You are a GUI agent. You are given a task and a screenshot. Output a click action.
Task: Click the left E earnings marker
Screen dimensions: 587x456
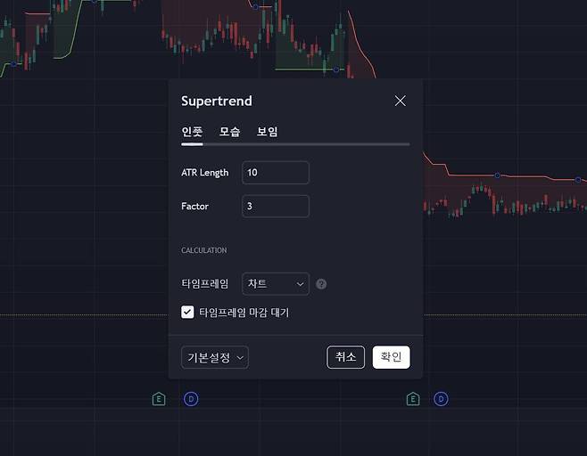pyautogui.click(x=159, y=399)
